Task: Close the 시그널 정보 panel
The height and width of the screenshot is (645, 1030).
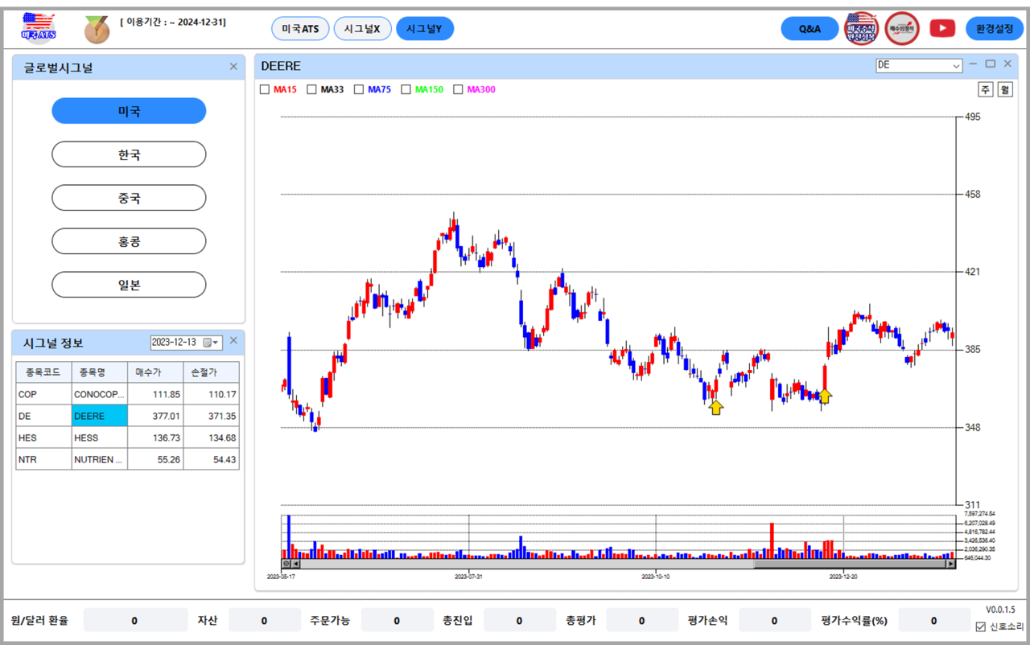Action: [233, 341]
